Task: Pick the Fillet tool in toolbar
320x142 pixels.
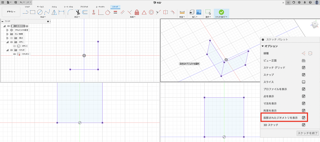Action: (x=70, y=12)
